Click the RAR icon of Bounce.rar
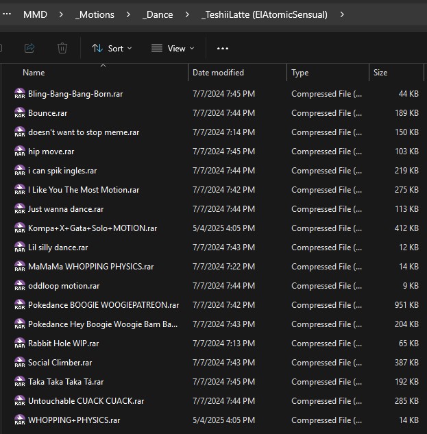The width and height of the screenshot is (427, 434). click(20, 112)
